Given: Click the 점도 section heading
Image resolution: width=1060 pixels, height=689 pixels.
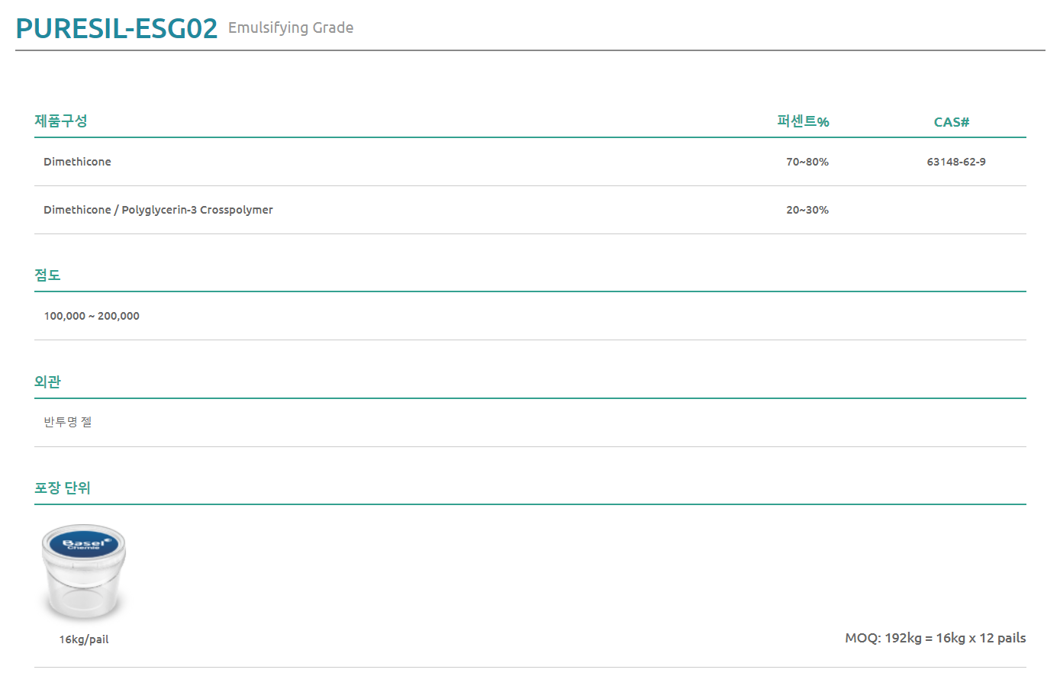Looking at the screenshot, I should click(47, 275).
